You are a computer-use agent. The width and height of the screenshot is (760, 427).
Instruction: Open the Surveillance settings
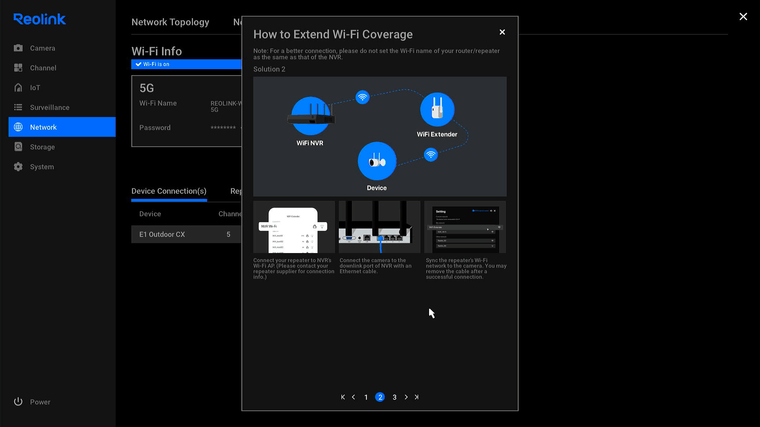[49, 107]
